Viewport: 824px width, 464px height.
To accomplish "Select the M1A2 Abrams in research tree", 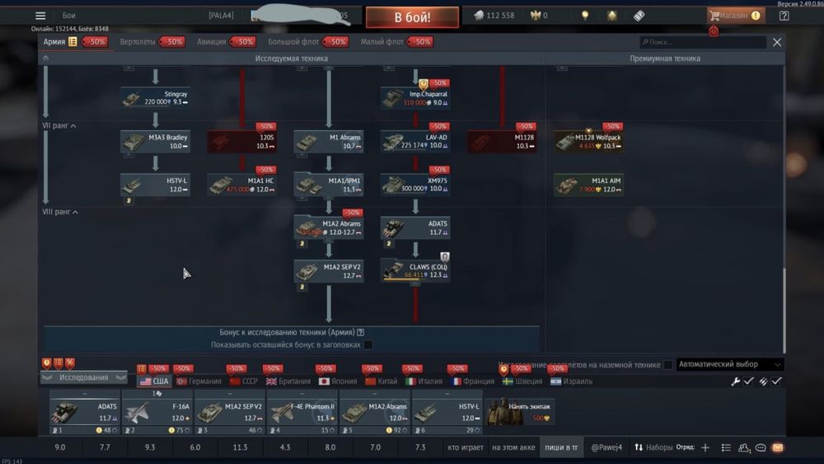I will [329, 228].
